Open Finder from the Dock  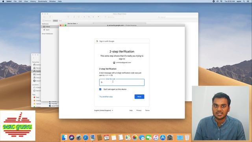point(65,137)
